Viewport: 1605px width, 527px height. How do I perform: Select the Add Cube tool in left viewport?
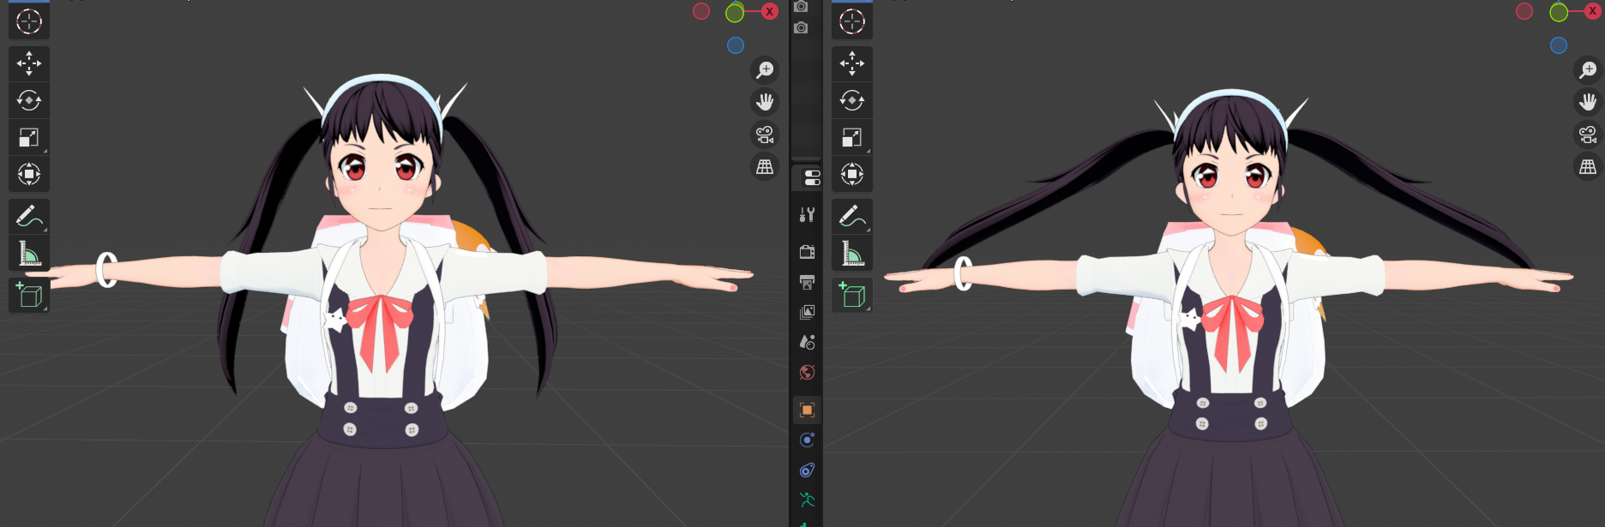click(x=29, y=296)
